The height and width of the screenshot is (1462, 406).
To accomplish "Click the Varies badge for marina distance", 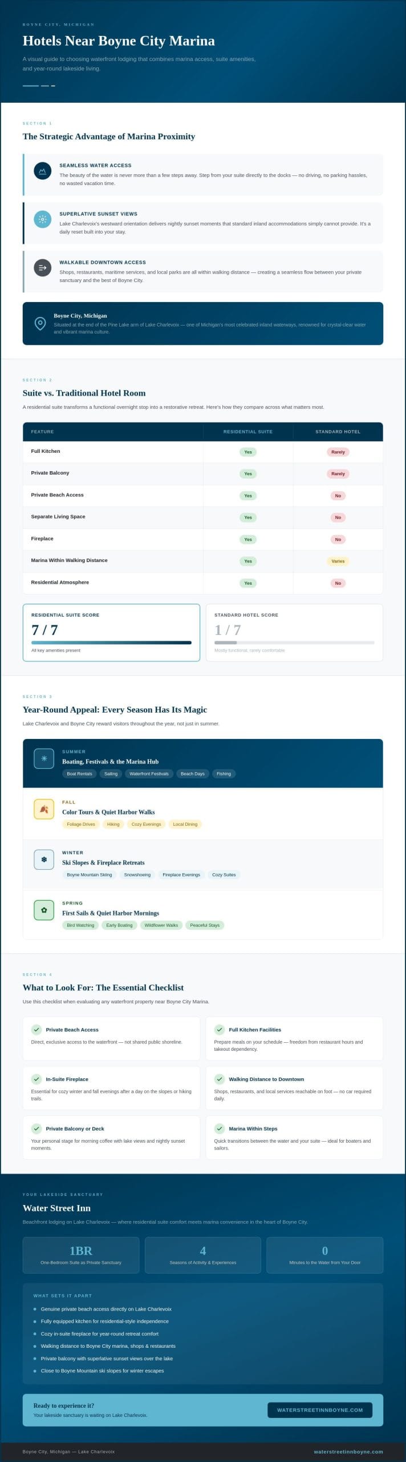I will tap(338, 561).
